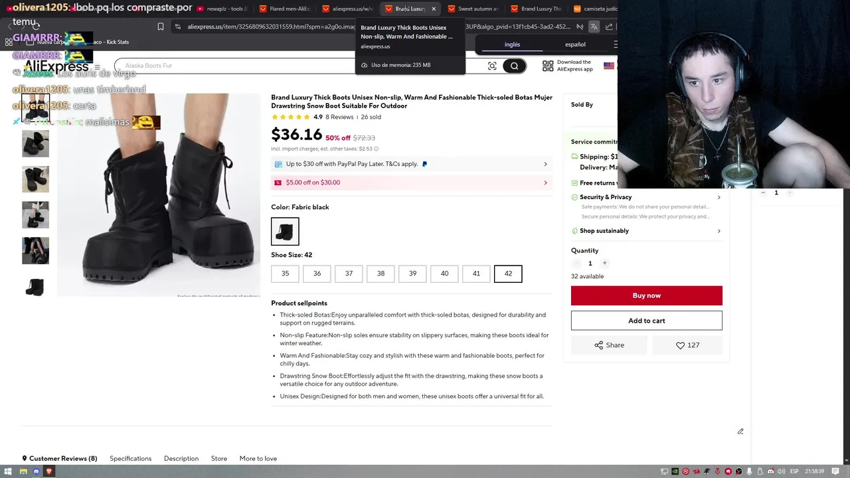
Task: Open Store tab
Action: click(219, 459)
